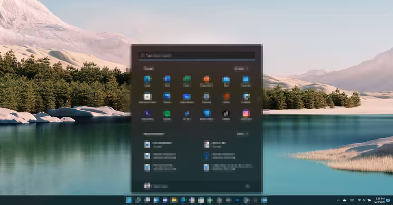Open Chat from the taskbar
The width and height of the screenshot is (393, 205).
[165, 200]
